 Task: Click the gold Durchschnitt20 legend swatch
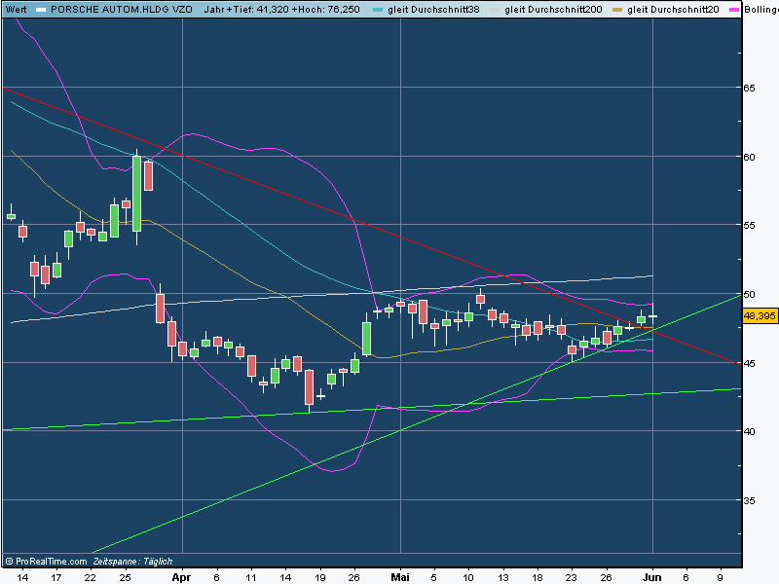[617, 10]
